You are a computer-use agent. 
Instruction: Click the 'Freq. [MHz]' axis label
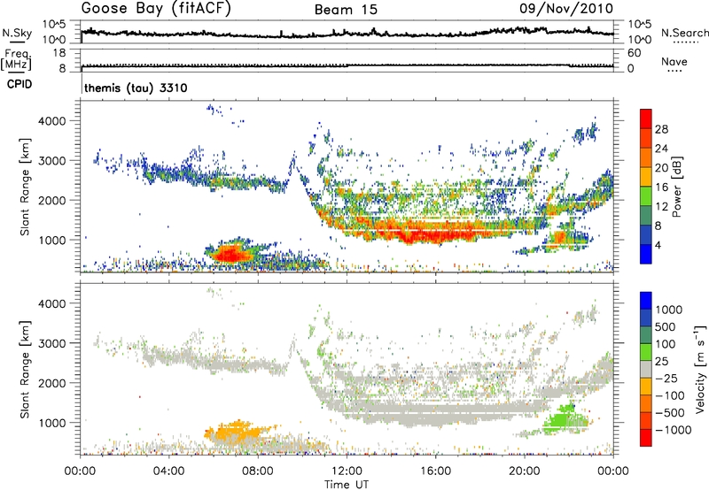pyautogui.click(x=16, y=59)
